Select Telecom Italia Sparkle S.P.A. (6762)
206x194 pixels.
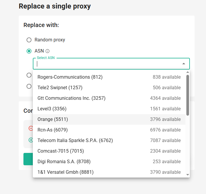(x=109, y=140)
